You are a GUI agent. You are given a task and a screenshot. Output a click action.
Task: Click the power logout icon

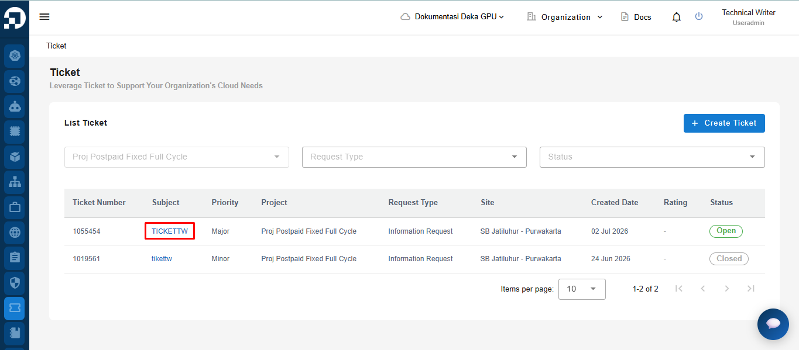699,16
